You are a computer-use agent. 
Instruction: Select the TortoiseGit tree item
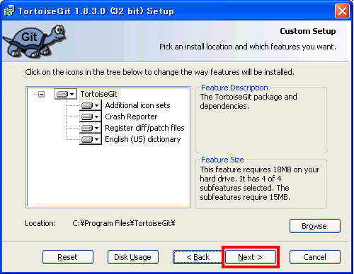pyautogui.click(x=98, y=94)
